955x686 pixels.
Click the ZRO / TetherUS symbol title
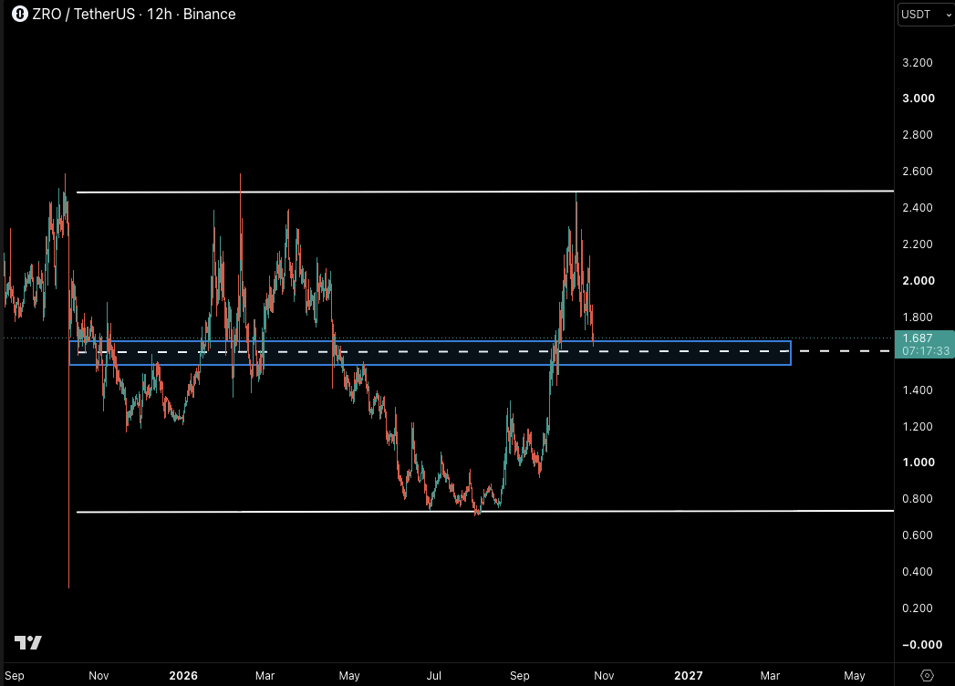[83, 14]
